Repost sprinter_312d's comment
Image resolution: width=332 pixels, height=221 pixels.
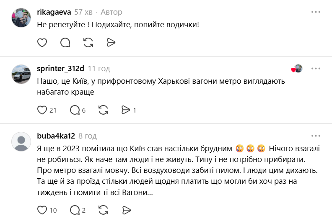tap(103, 110)
